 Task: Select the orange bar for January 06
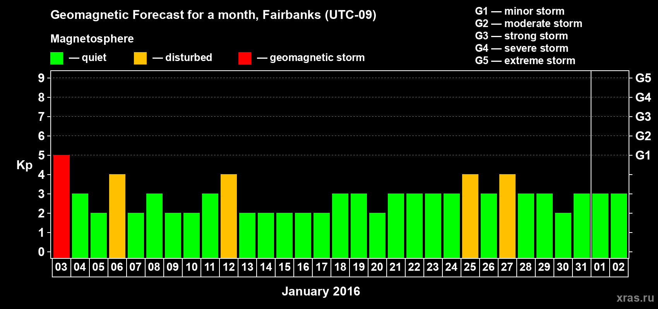(117, 216)
